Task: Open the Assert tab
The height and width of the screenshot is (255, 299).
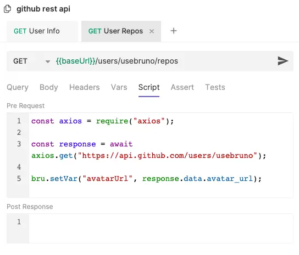Action: click(x=182, y=87)
